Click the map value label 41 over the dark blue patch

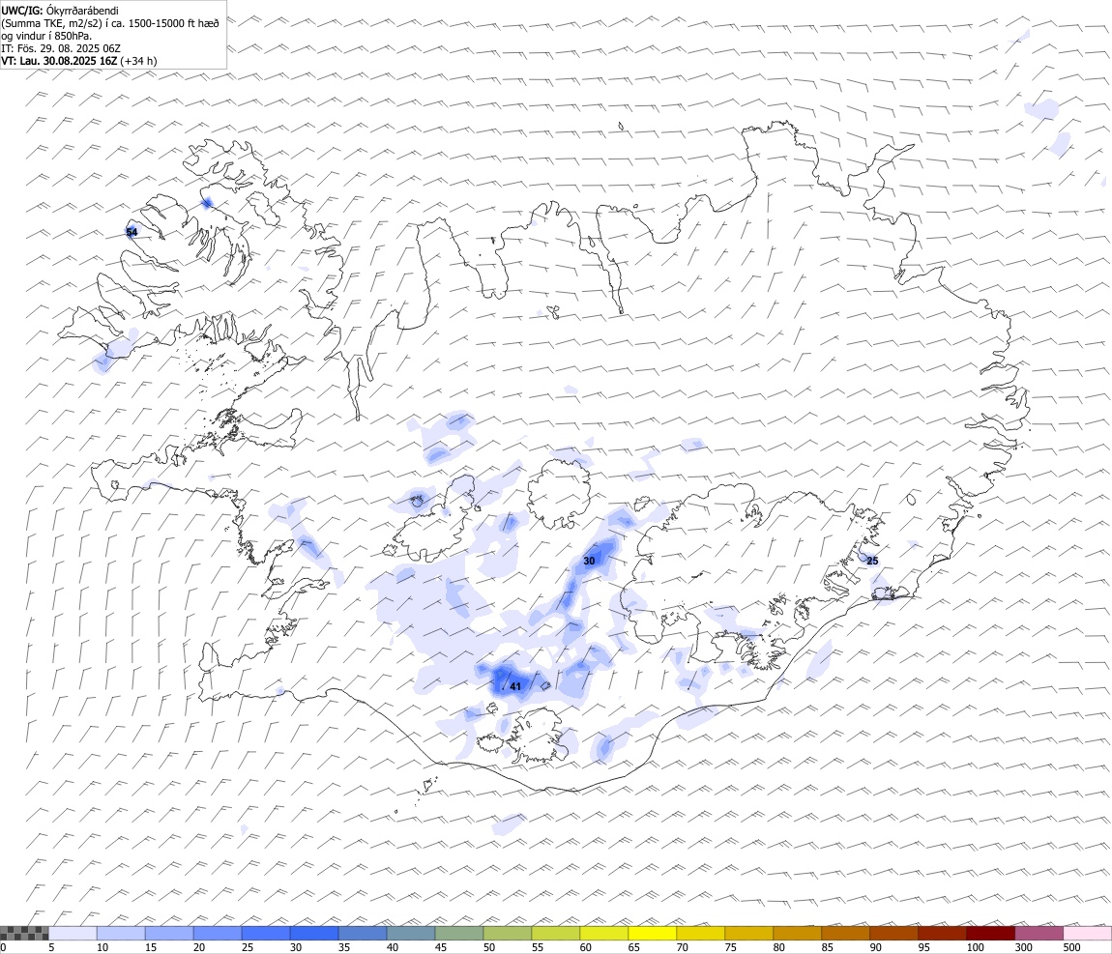(x=515, y=686)
